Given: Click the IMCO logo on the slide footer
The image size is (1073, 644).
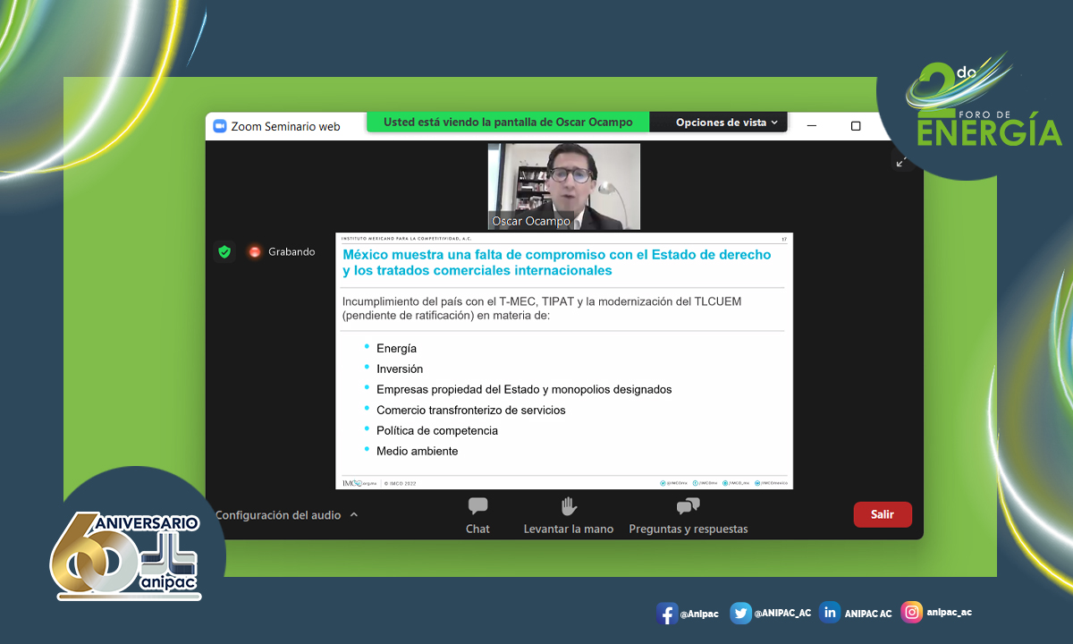Looking at the screenshot, I should (x=360, y=483).
